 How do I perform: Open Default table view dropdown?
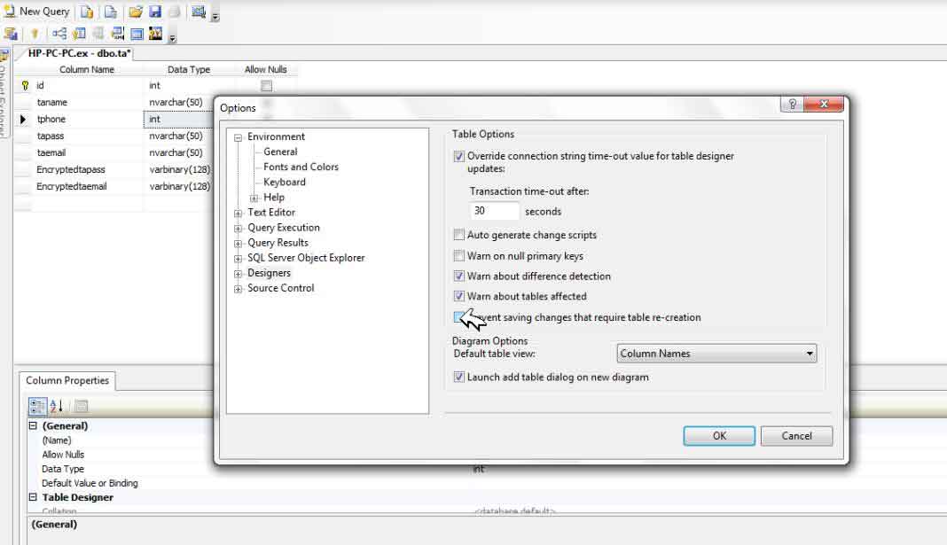[x=716, y=354]
